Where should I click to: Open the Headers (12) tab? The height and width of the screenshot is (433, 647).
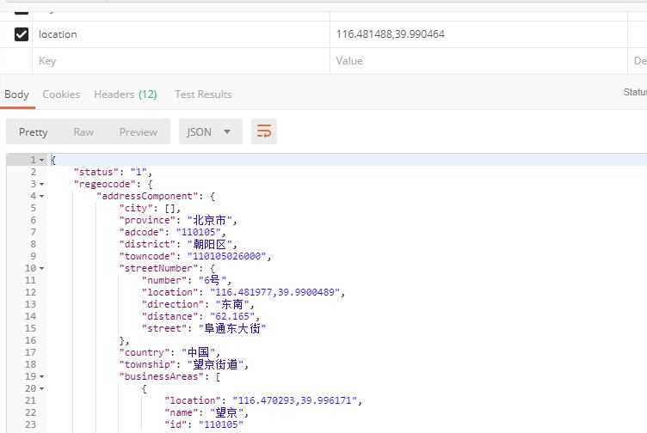pyautogui.click(x=126, y=95)
